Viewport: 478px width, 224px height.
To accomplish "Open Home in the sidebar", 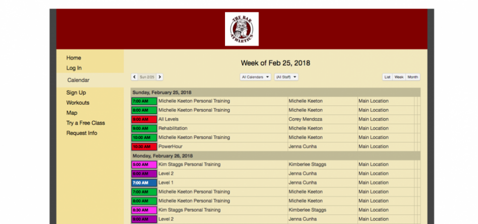I will point(74,58).
